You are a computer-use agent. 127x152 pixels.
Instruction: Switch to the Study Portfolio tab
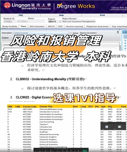click(10, 26)
